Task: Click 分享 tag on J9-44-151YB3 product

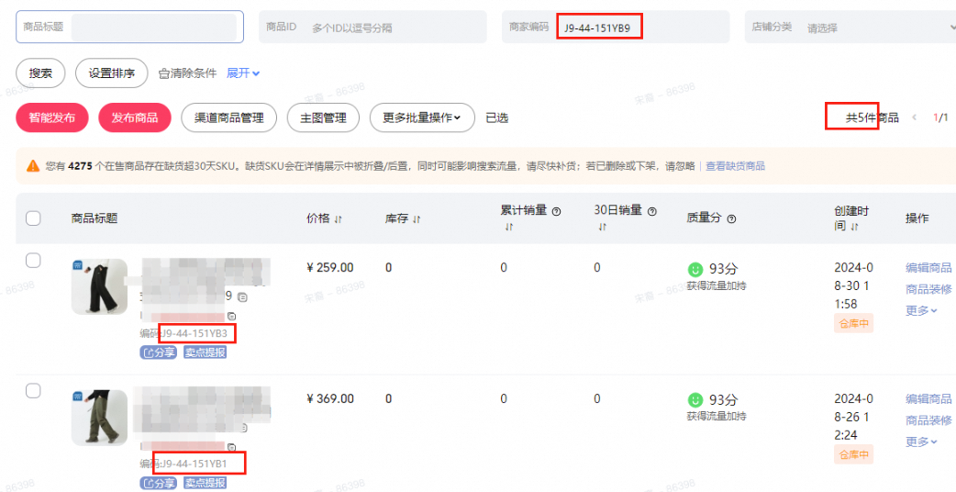Action: (x=158, y=352)
